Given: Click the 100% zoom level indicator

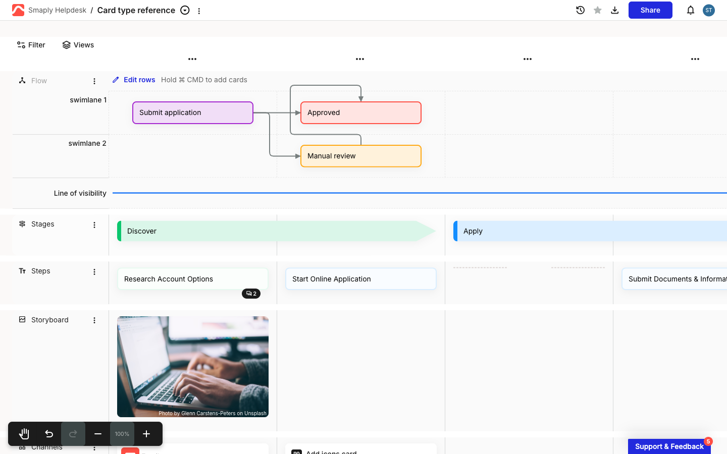Looking at the screenshot, I should tap(122, 434).
